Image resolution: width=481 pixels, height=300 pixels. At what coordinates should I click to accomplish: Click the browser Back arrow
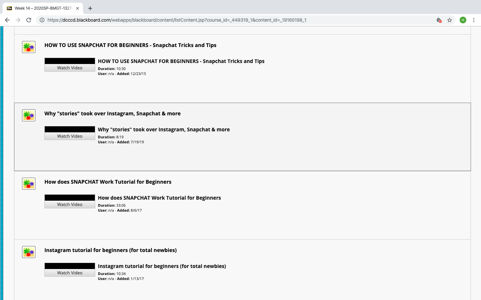pyautogui.click(x=7, y=20)
